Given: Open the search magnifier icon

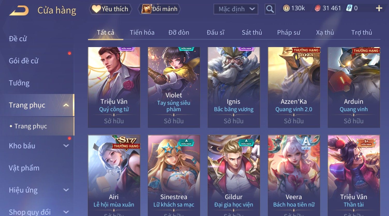Looking at the screenshot, I should [x=270, y=9].
